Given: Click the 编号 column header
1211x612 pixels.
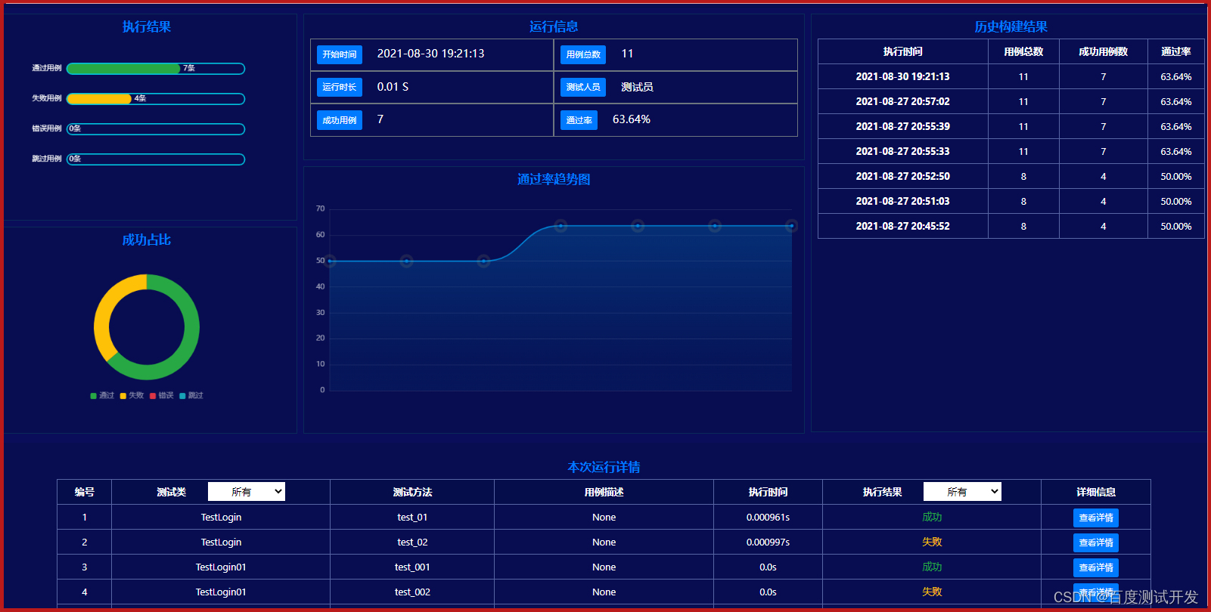Looking at the screenshot, I should pos(84,492).
